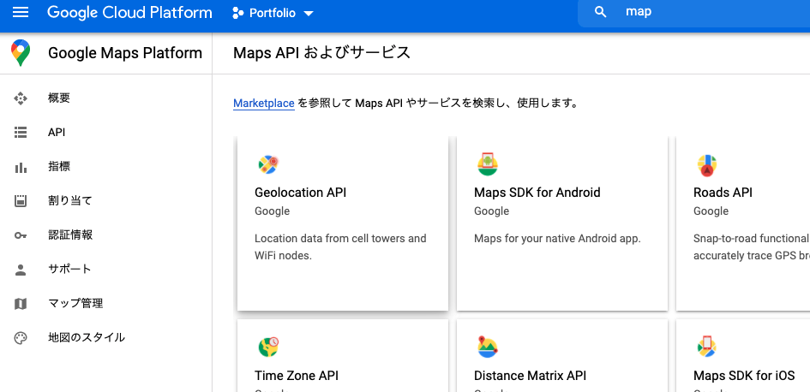Click the Geolocation API card icon
This screenshot has height=392, width=810.
click(x=268, y=164)
